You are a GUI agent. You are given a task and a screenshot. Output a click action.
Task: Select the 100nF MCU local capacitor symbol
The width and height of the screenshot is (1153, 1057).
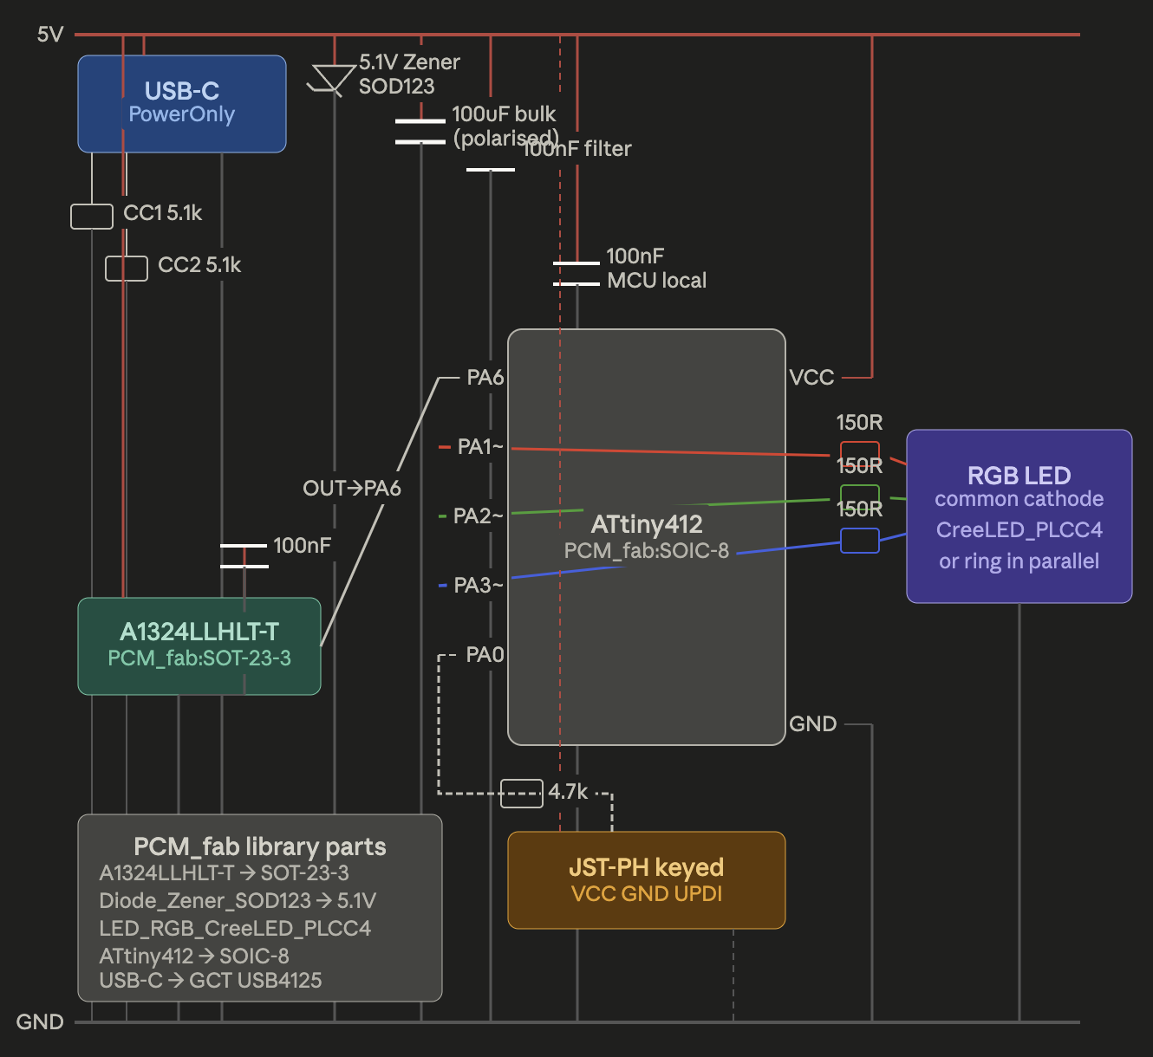[x=576, y=273]
